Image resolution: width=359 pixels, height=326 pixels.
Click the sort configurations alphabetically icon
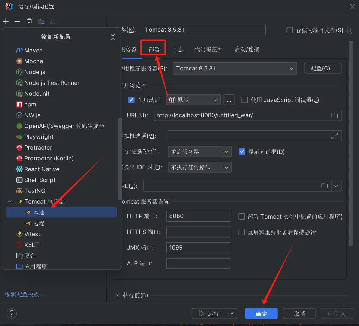(x=53, y=22)
